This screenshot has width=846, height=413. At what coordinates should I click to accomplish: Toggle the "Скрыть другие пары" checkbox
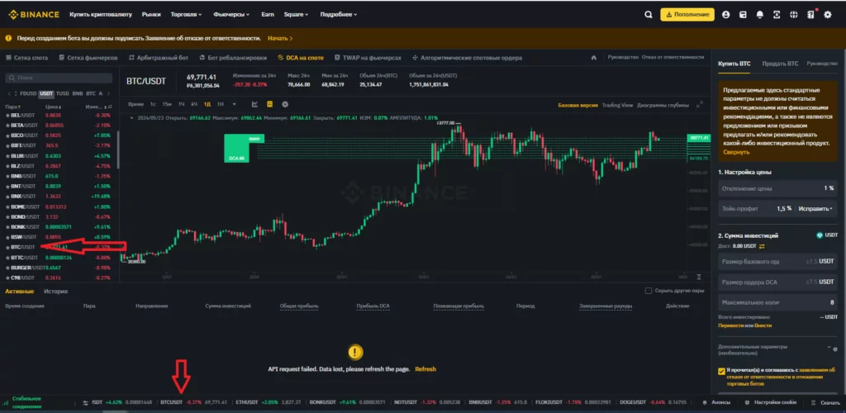[648, 291]
